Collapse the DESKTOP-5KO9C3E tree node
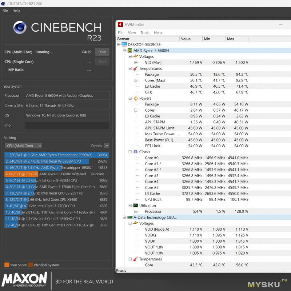The width and height of the screenshot is (291, 291). tap(119, 44)
